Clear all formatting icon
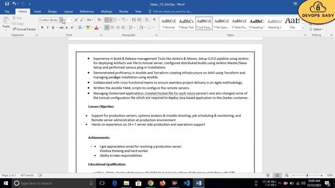Screen dimensions: 335x188 [99, 20]
